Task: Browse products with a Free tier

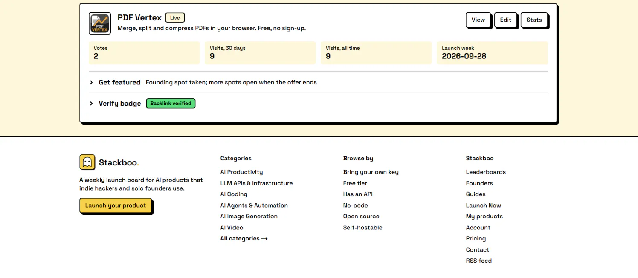Action: point(355,183)
